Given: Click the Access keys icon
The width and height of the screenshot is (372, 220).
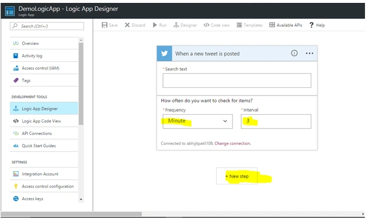Looking at the screenshot, I should pyautogui.click(x=16, y=198).
